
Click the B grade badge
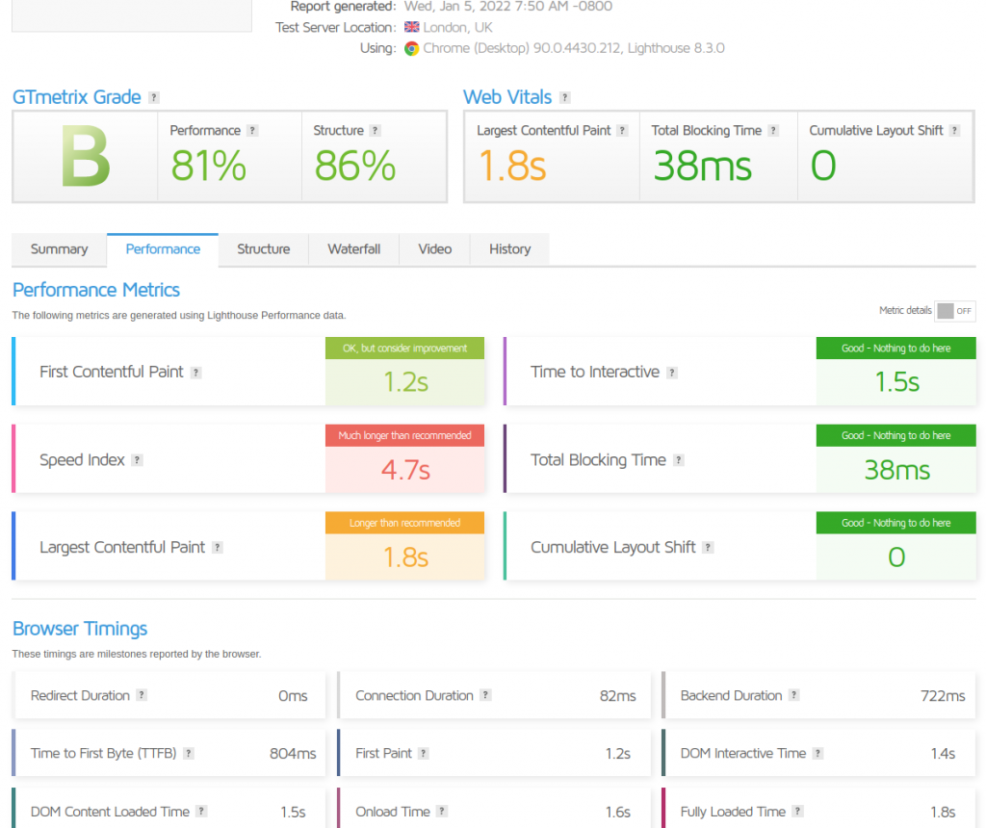pos(85,157)
